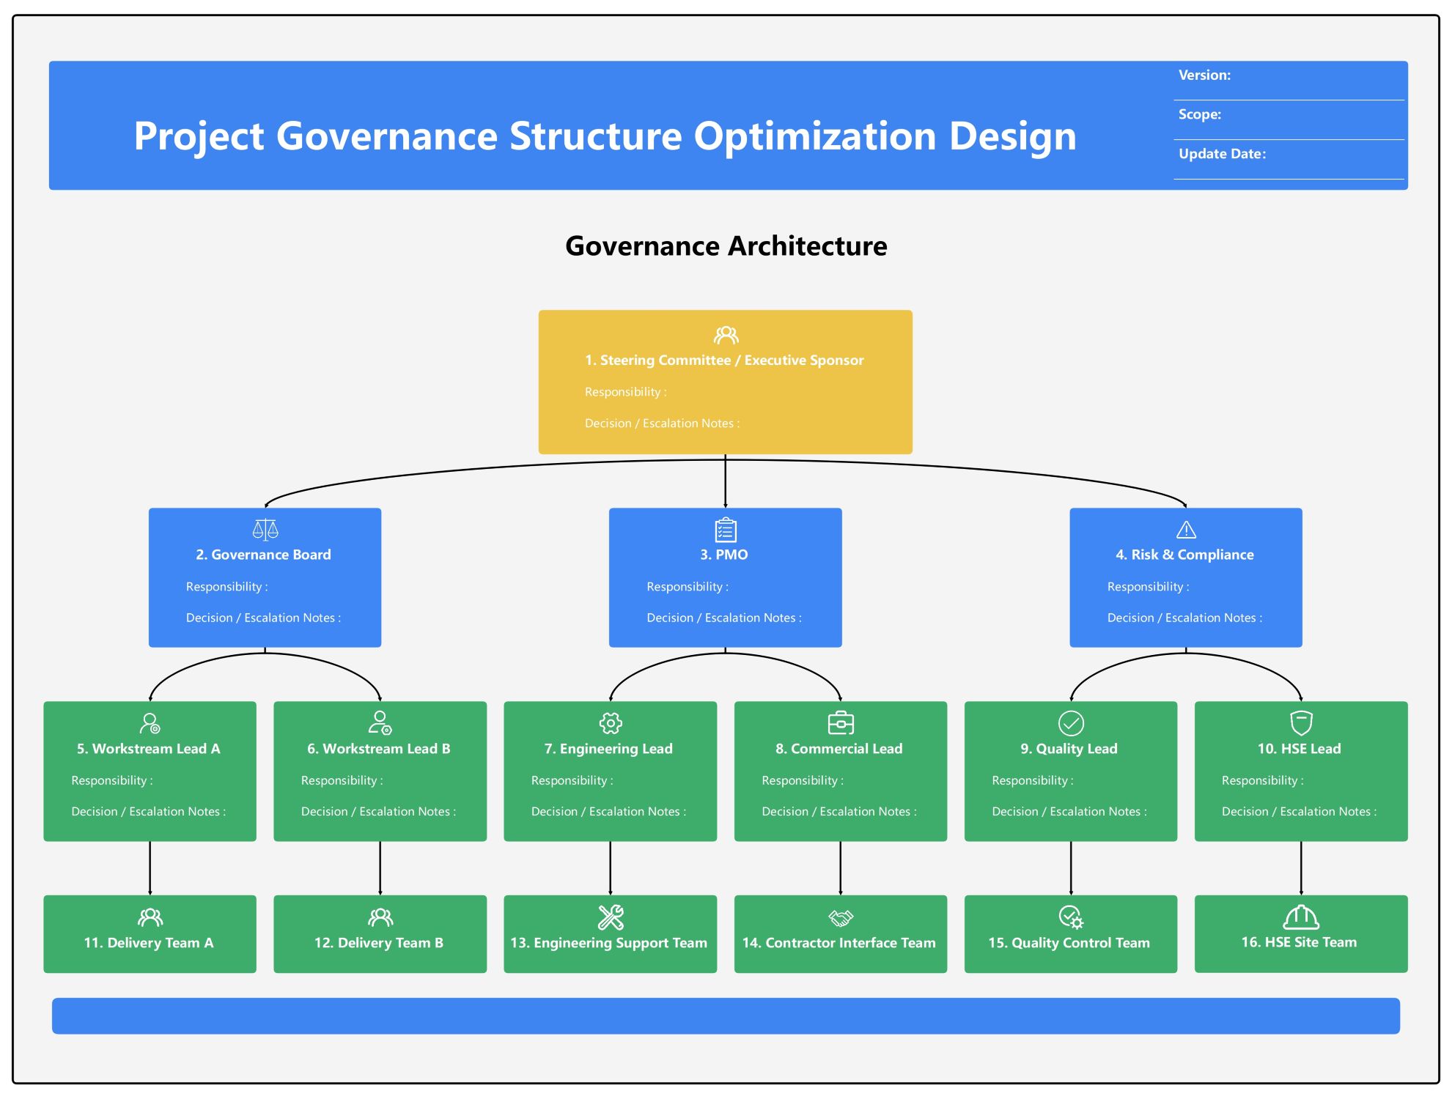Select the gear icon on Engineering Lead

(x=610, y=722)
